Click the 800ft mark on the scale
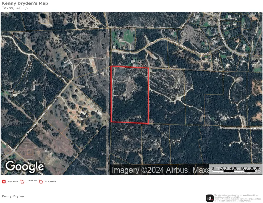 point(255,168)
